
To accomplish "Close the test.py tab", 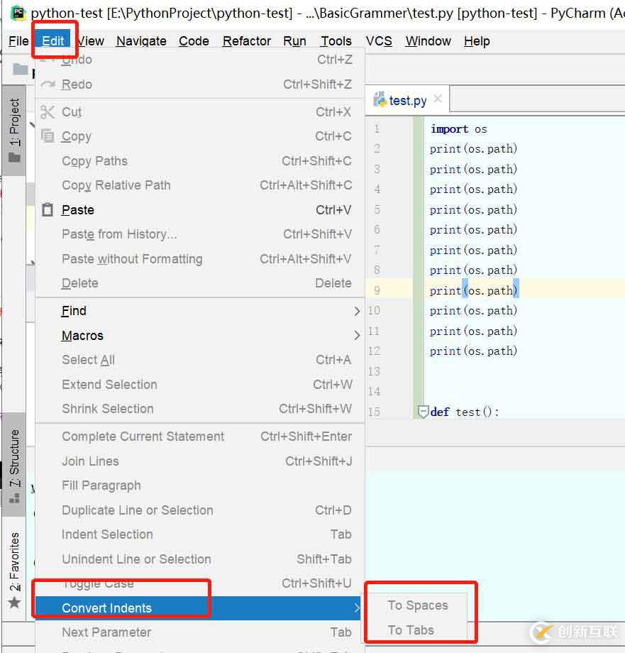I will click(x=437, y=99).
